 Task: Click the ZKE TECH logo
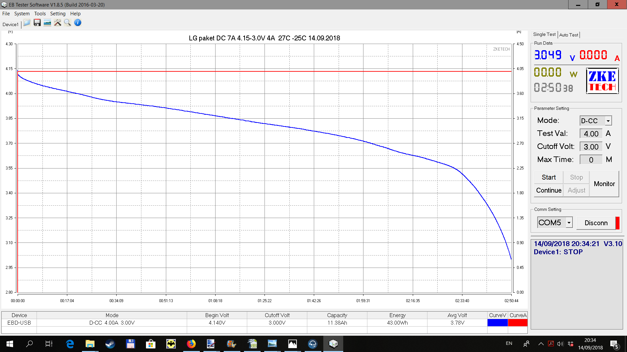tap(602, 81)
